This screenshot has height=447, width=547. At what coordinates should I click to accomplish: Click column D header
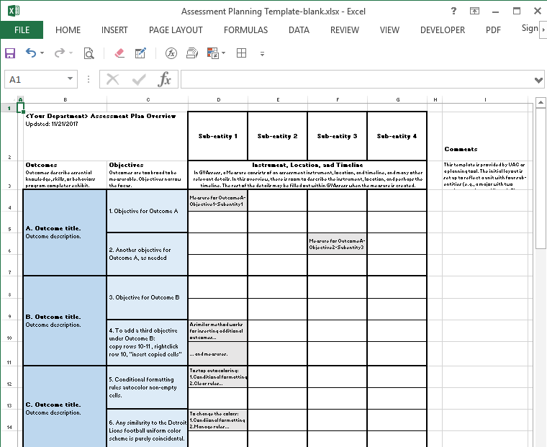coord(217,99)
